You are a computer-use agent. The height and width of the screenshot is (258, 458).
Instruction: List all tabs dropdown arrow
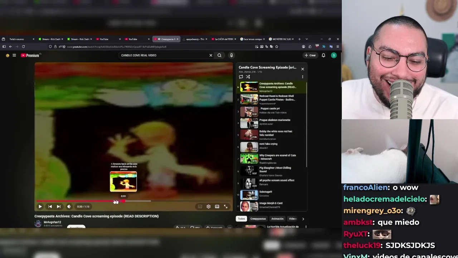point(307,39)
